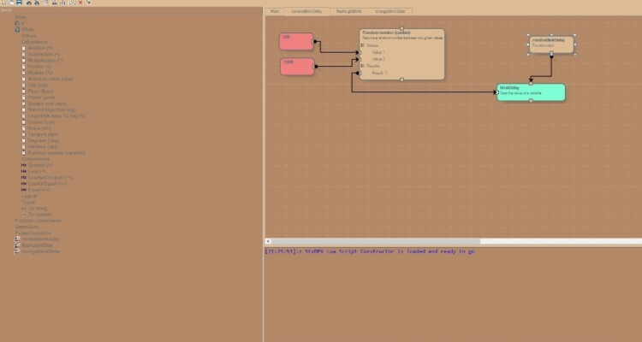Viewport: 642px width, 342px height.
Task: Expand the Logical category
Action: tap(29, 196)
